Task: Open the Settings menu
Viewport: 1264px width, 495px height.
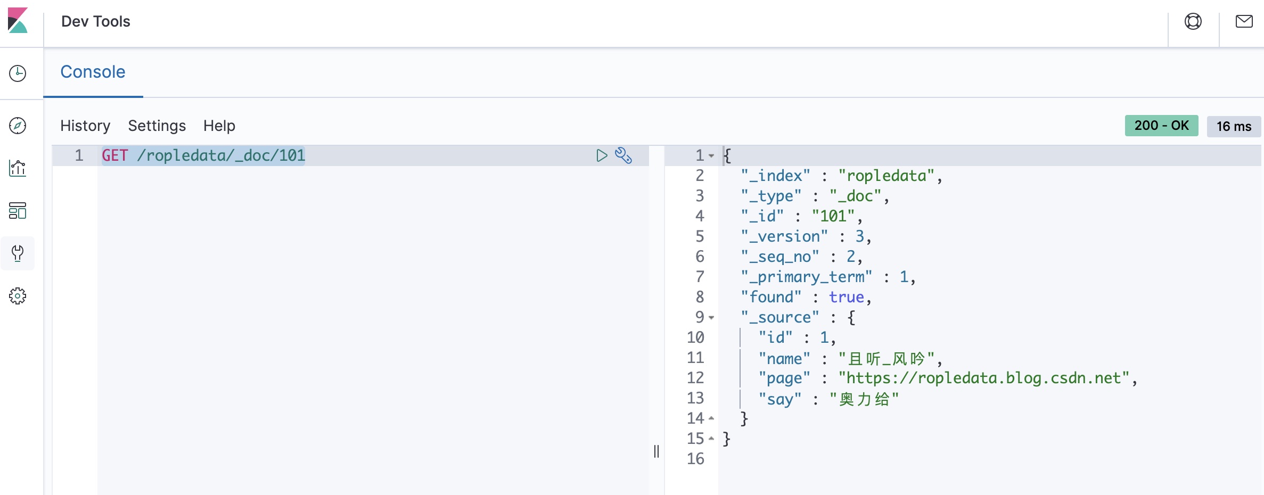Action: coord(157,126)
